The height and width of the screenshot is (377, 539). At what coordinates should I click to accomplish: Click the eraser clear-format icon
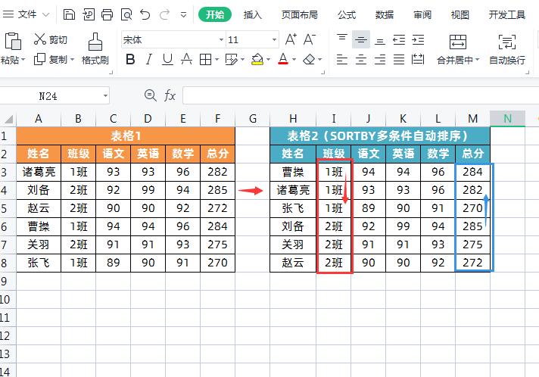click(309, 60)
